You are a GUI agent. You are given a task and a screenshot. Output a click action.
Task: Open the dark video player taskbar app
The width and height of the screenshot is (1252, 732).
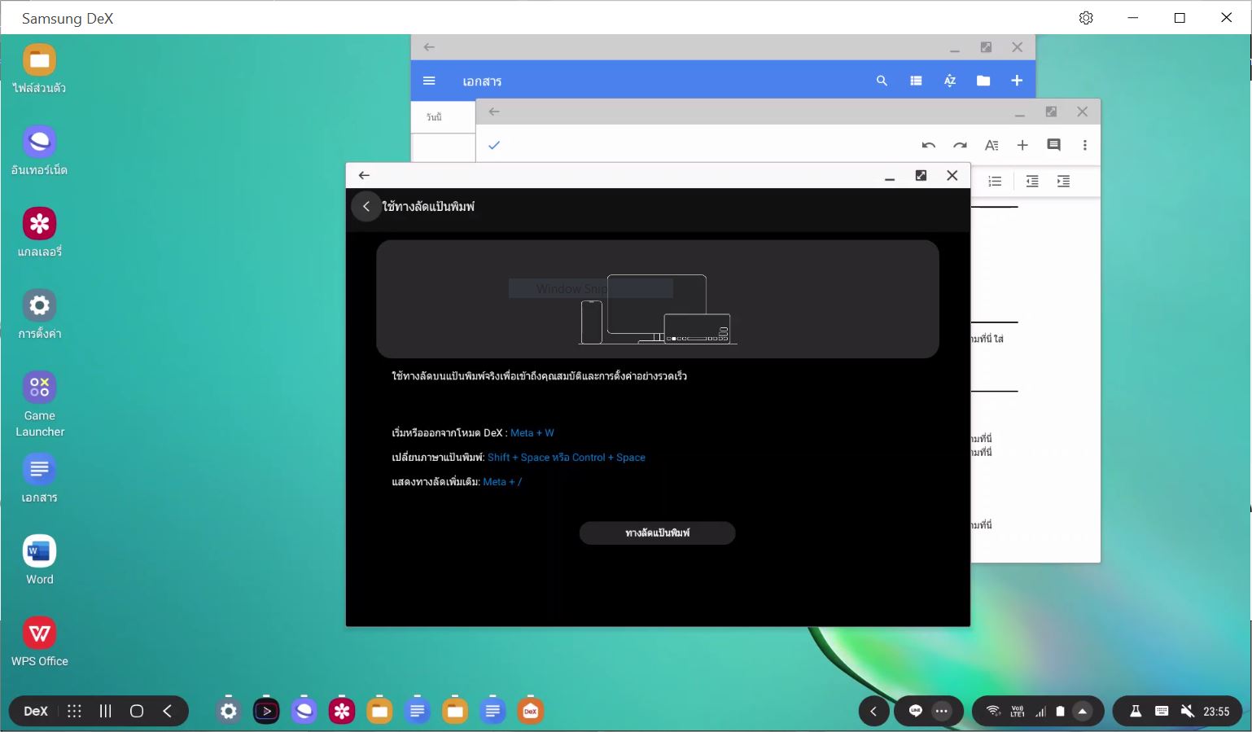click(x=266, y=711)
